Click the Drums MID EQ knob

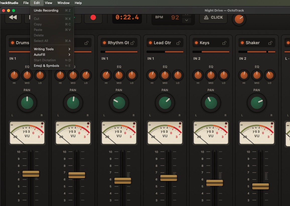click(x=27, y=75)
